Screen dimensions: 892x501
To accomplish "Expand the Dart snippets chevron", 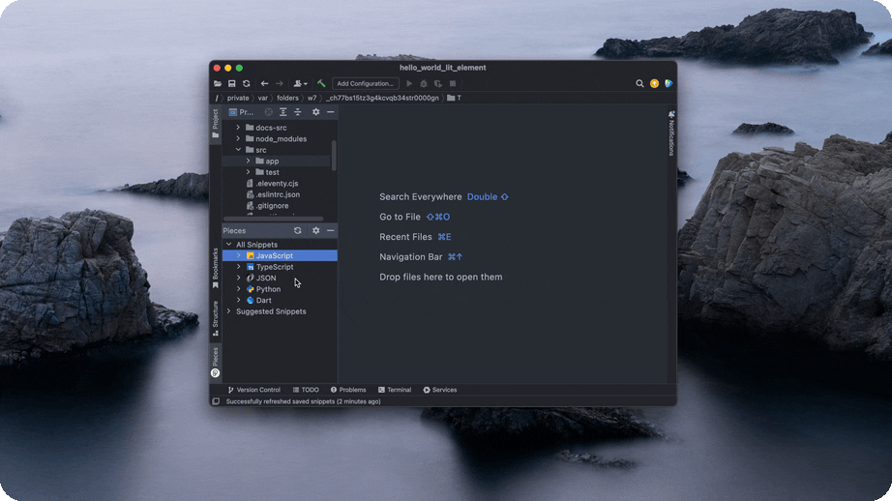I will [238, 300].
